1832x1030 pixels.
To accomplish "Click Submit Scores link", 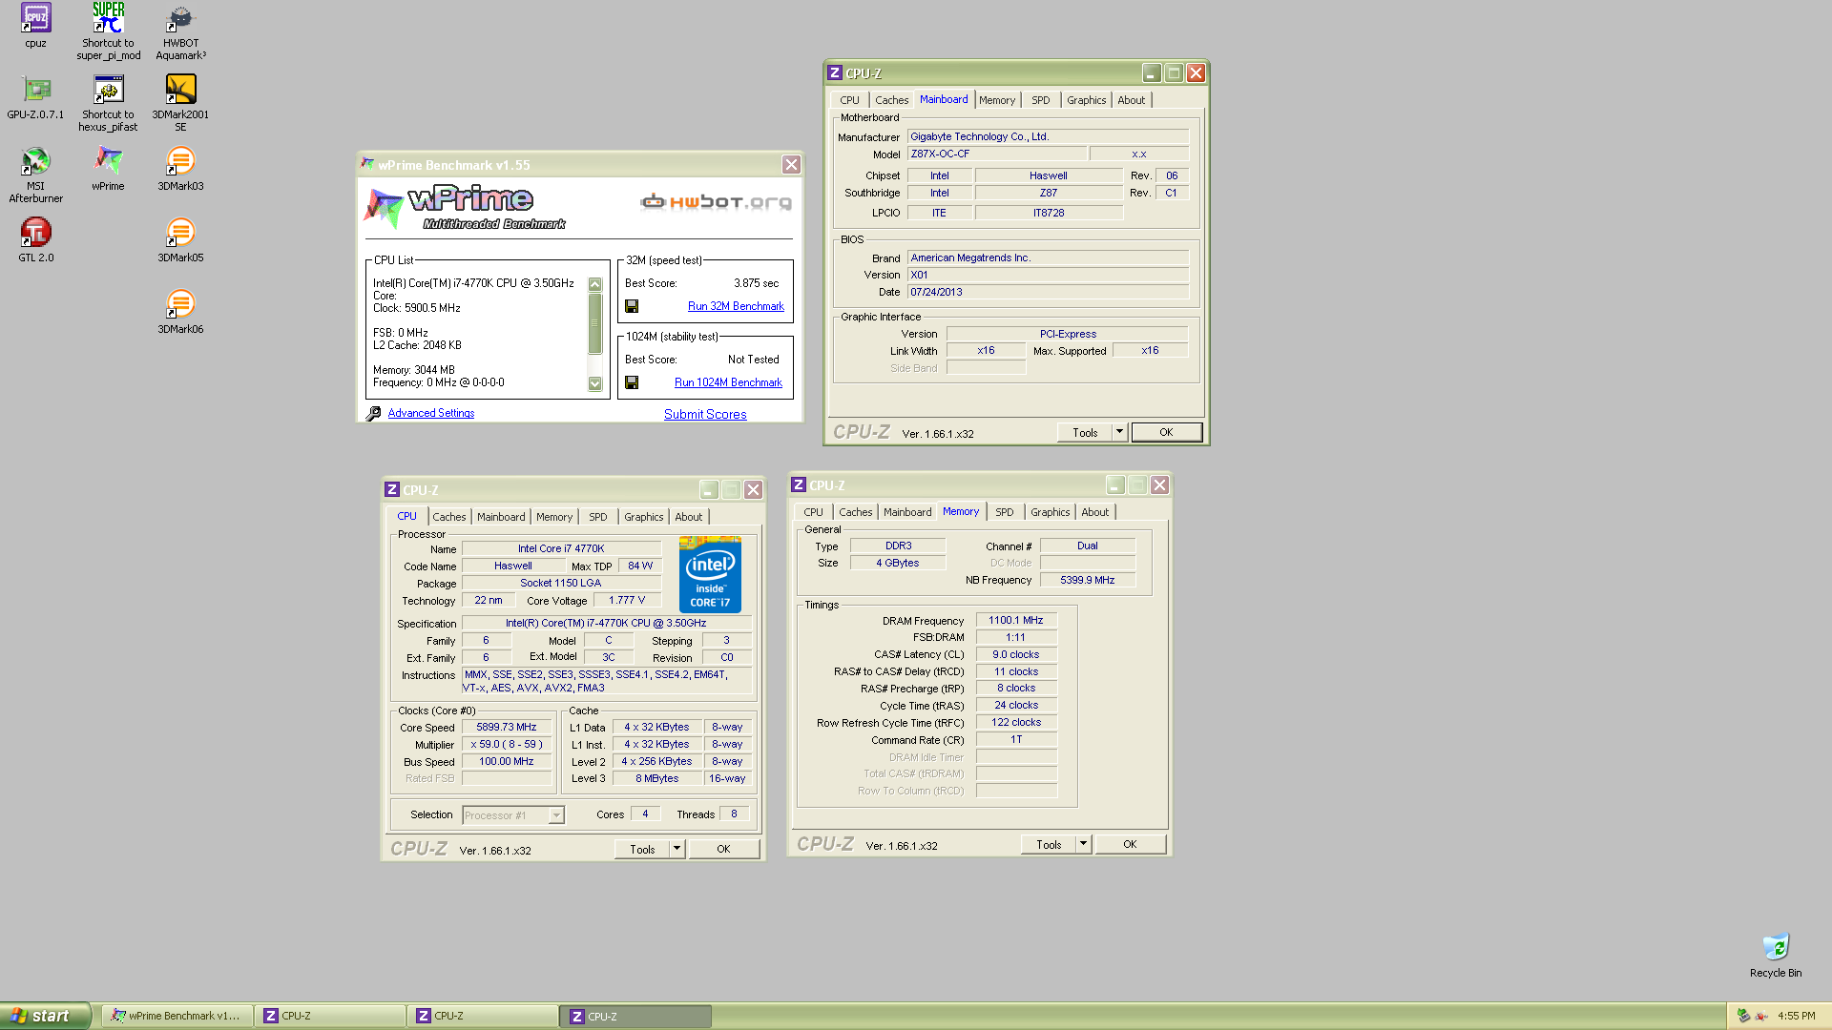I will [x=705, y=414].
